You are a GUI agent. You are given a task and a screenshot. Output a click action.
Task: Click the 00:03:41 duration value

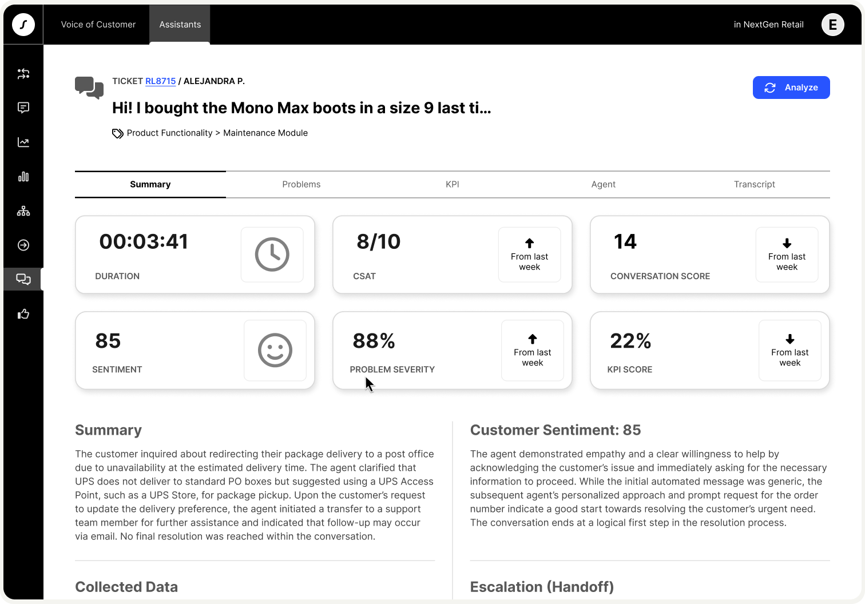(144, 241)
